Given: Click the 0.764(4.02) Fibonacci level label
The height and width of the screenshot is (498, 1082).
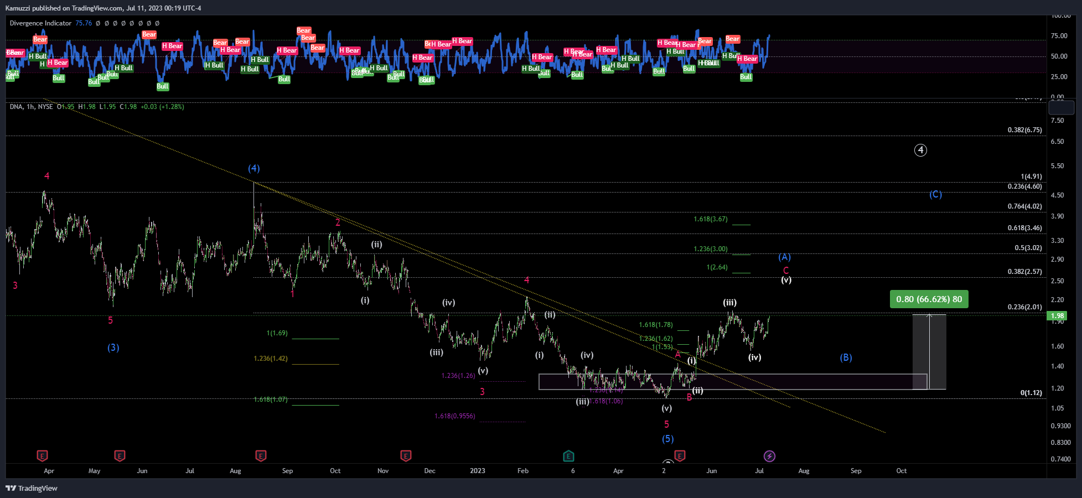Looking at the screenshot, I should (x=1024, y=206).
